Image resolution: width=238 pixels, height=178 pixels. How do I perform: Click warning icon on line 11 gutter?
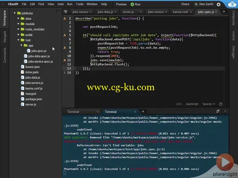65,60
